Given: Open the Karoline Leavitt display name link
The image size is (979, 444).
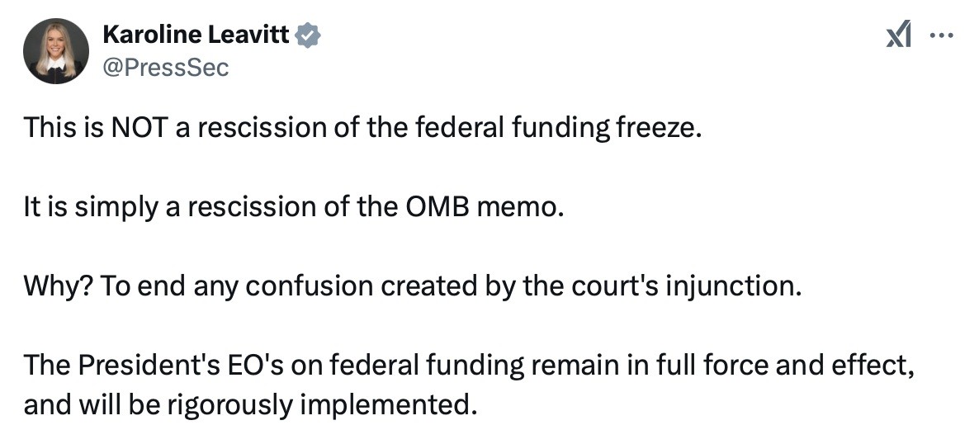Looking at the screenshot, I should [x=196, y=35].
